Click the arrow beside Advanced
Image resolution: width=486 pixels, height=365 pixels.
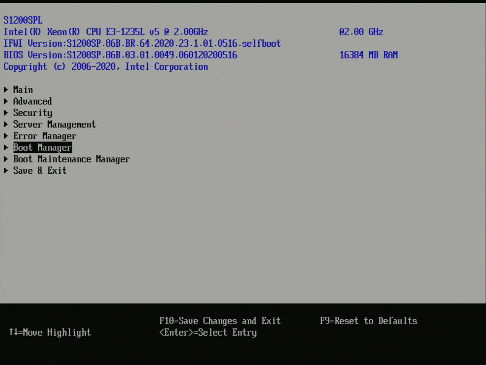[6, 101]
